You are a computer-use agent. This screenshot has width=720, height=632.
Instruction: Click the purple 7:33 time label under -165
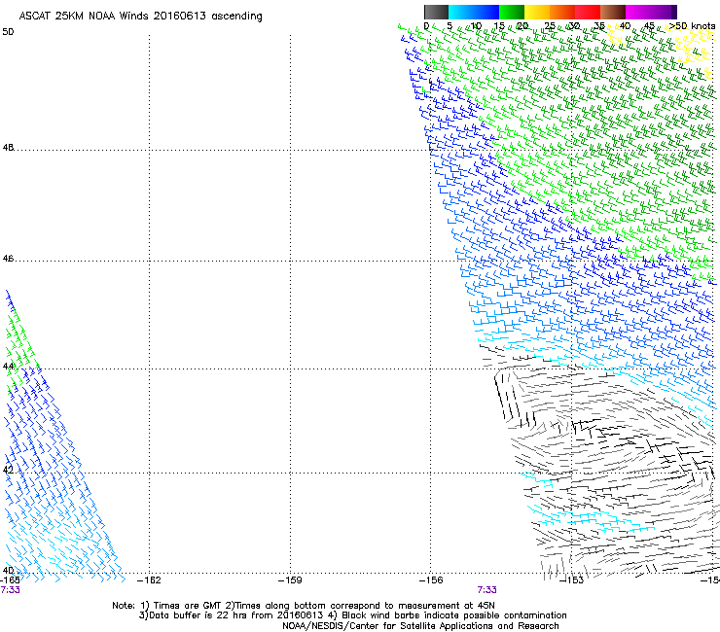[10, 590]
